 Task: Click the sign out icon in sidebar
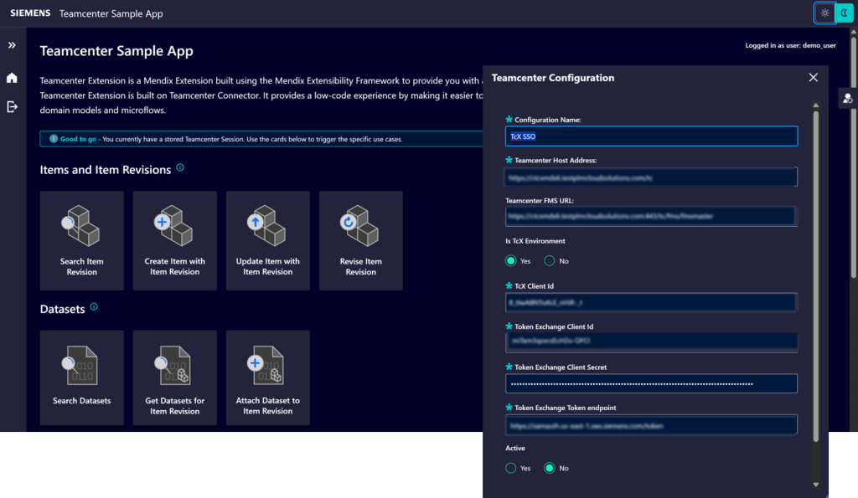(12, 106)
